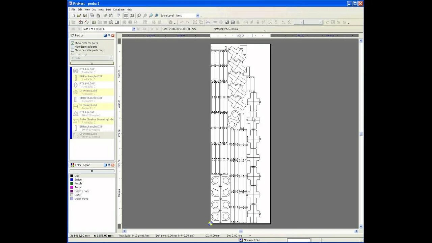432x243 pixels.
Task: Click the Part List window position icon
Action: pos(105,35)
